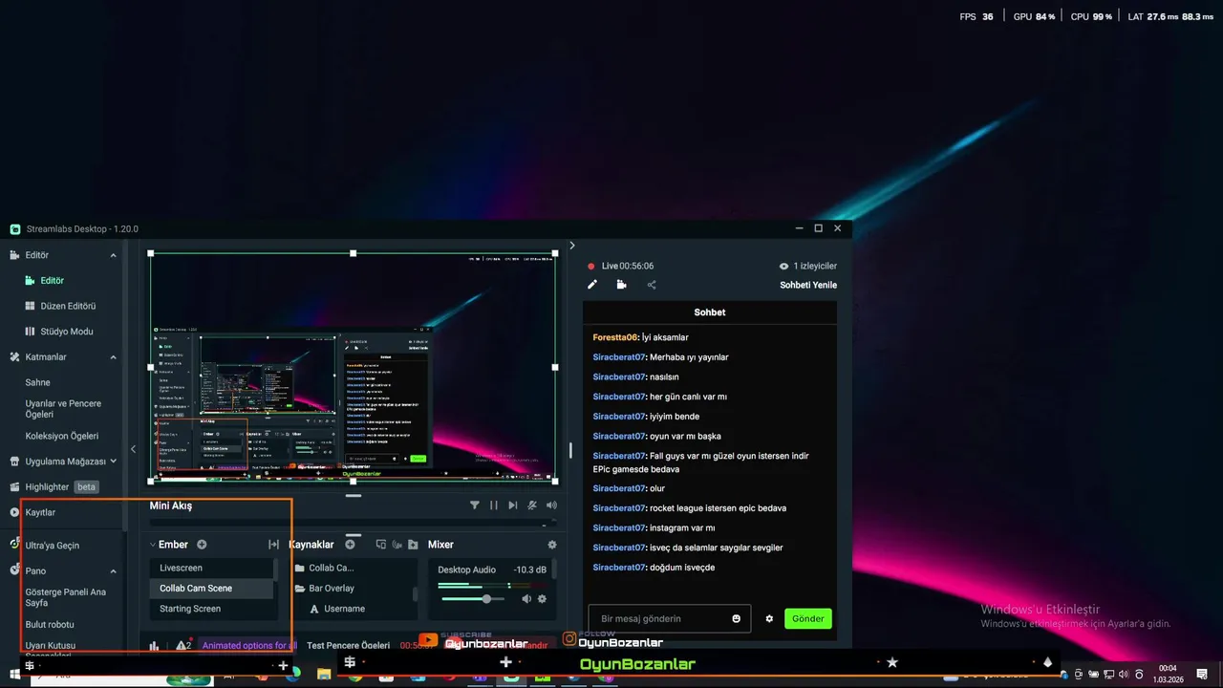
Task: Open the system tray volume icon
Action: click(x=1123, y=675)
